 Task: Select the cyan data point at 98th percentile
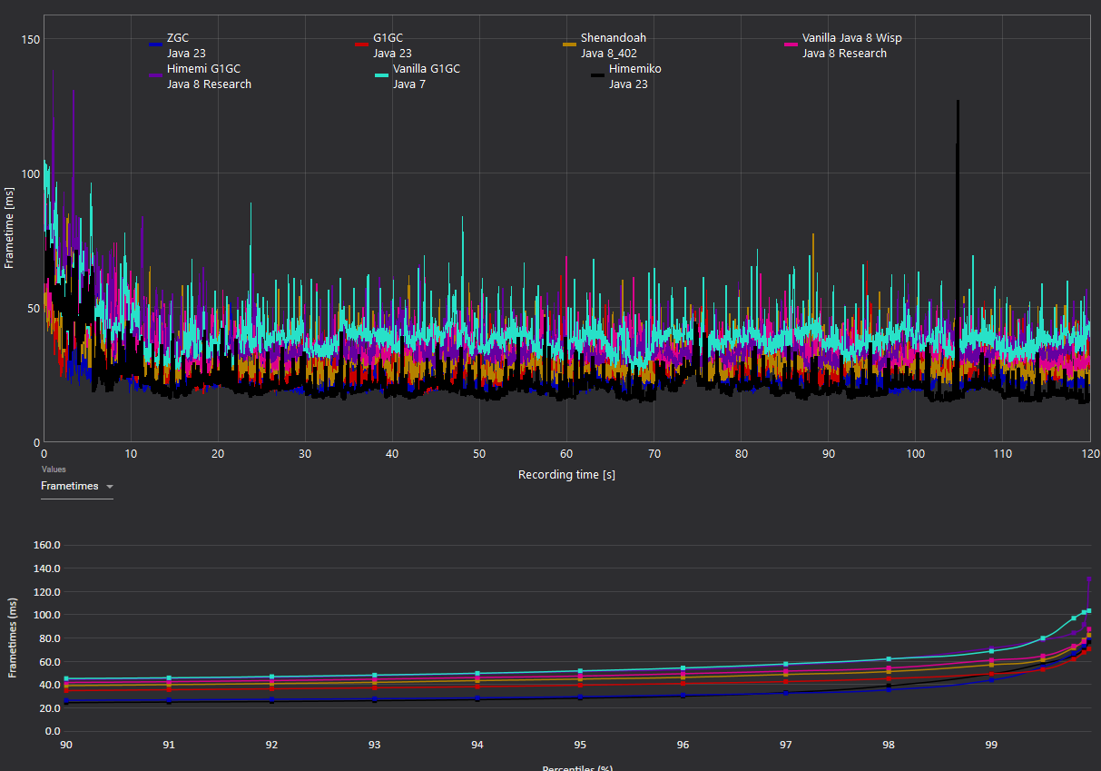(889, 659)
